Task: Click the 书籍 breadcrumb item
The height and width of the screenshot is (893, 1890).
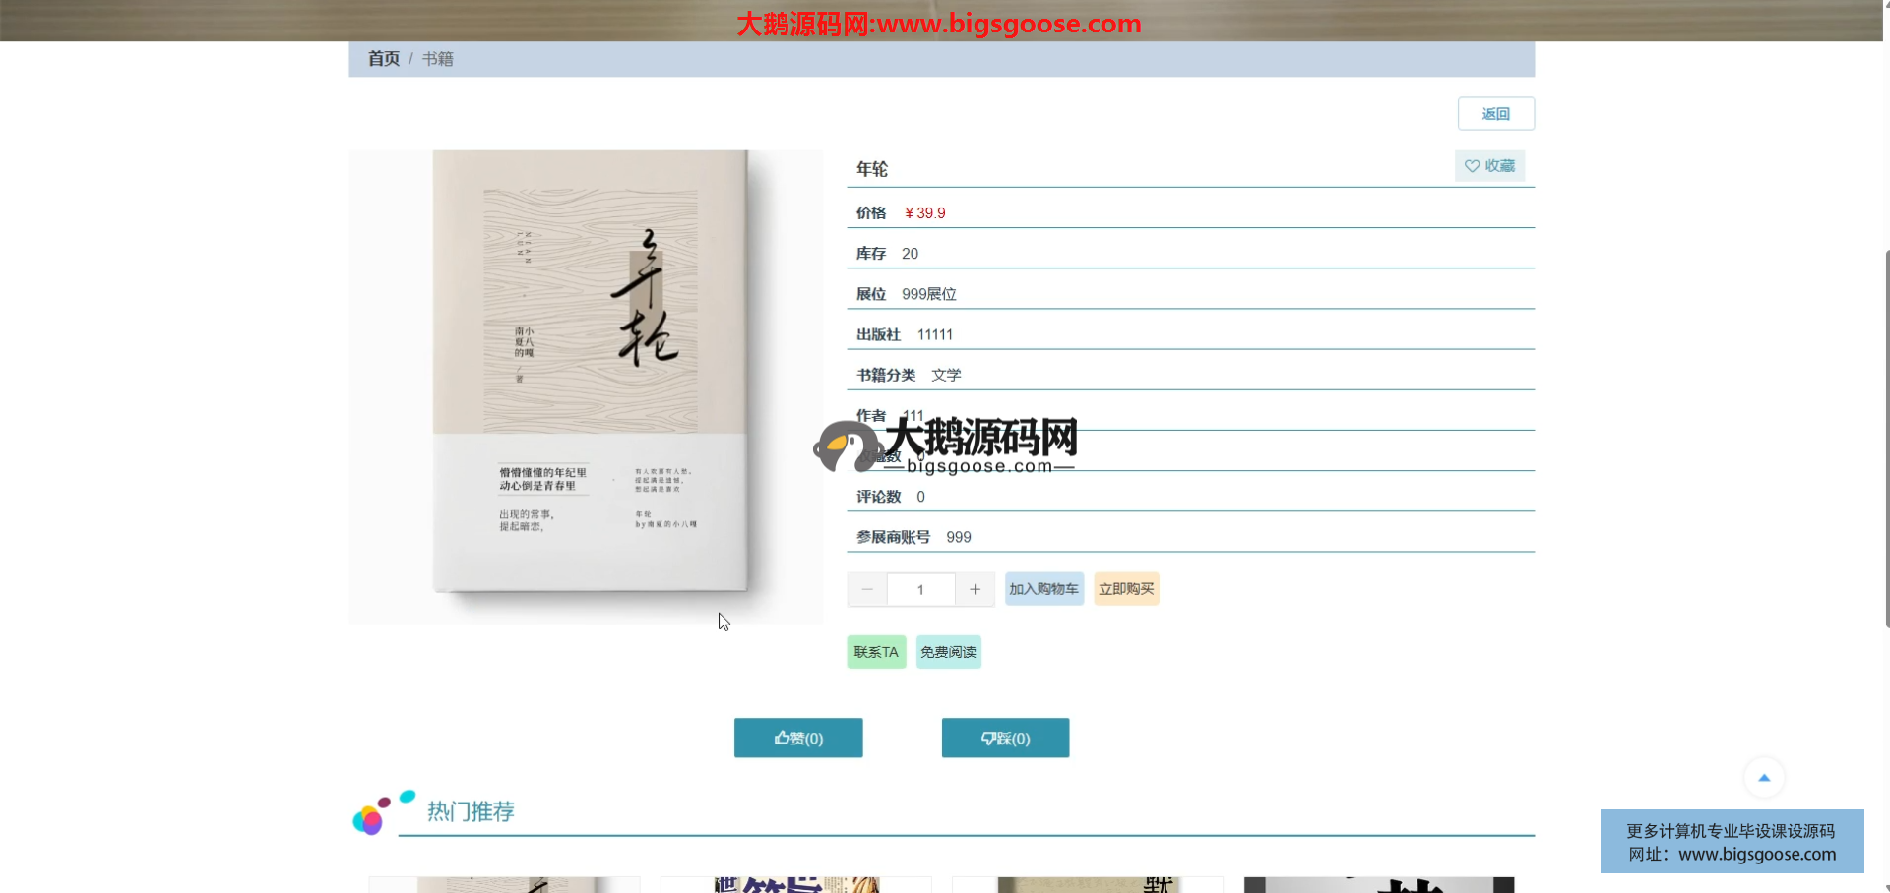Action: [x=438, y=59]
